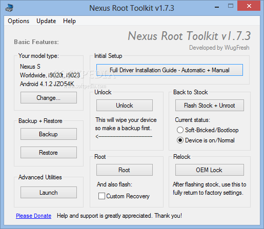Click 'Developed by WugFresh' text
This screenshot has height=229, width=264.
[x=219, y=48]
